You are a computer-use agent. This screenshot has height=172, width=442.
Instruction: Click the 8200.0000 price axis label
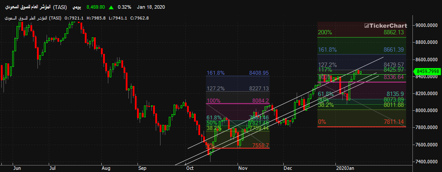pos(427,93)
